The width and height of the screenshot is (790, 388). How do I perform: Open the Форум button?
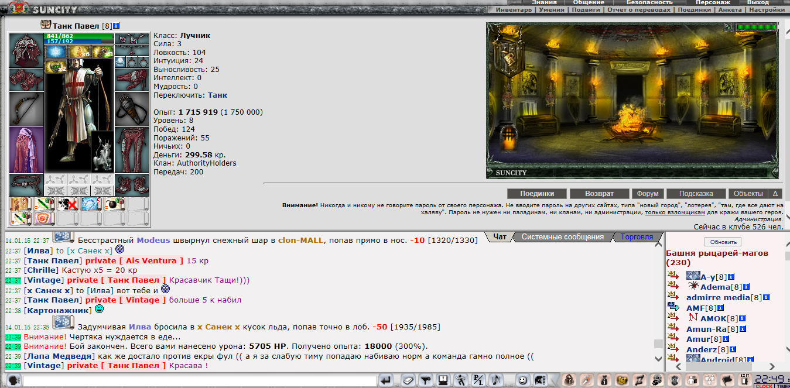coord(648,194)
